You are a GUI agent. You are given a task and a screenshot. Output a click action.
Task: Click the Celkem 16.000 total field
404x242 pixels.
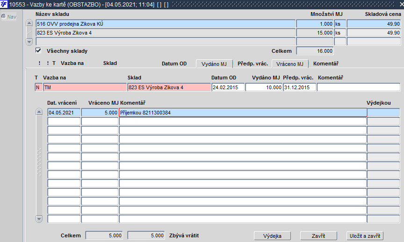click(x=315, y=51)
